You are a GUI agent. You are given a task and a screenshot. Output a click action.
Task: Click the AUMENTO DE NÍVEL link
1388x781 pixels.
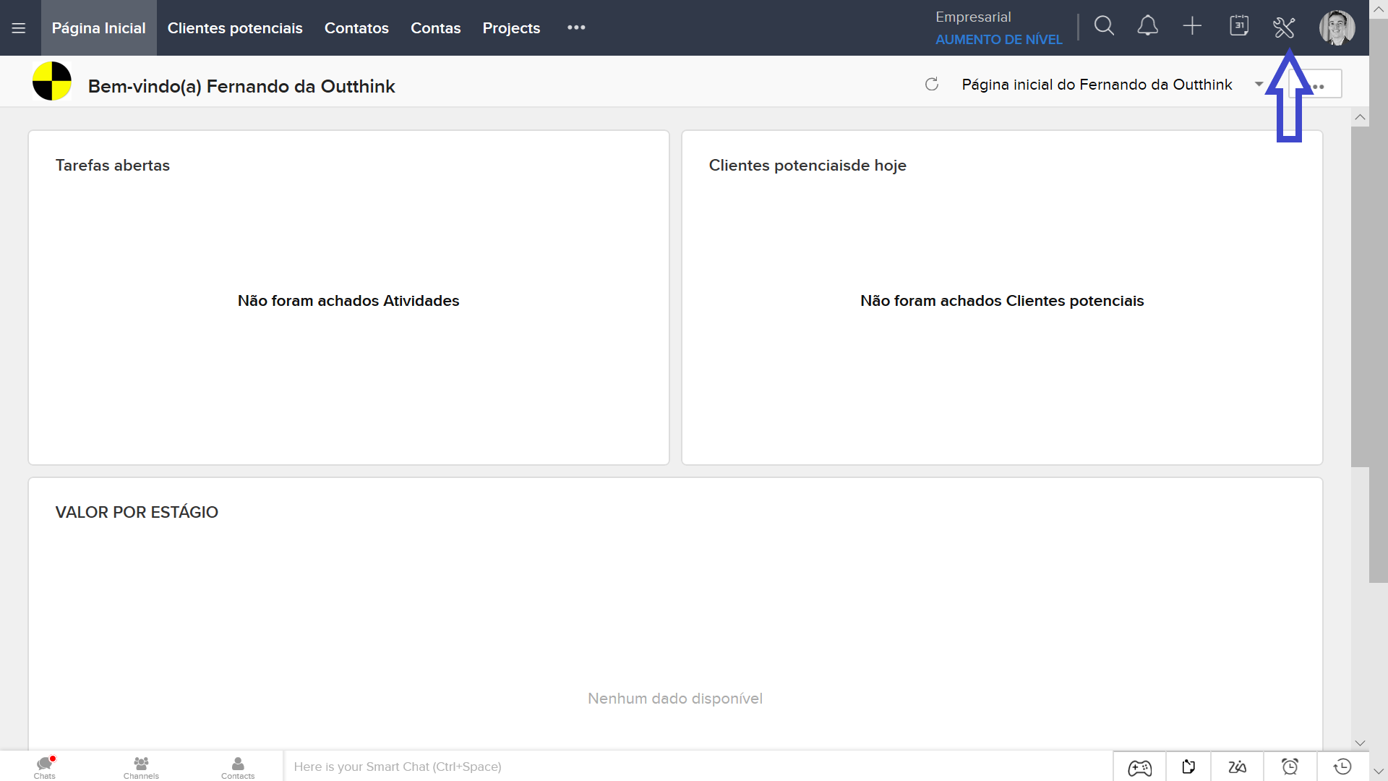point(998,40)
